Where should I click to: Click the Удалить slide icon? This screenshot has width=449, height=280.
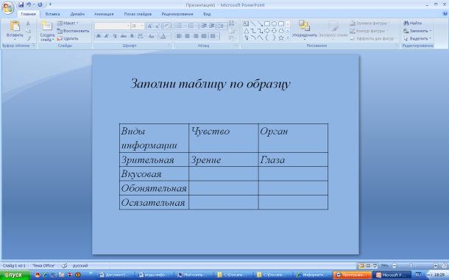68,38
